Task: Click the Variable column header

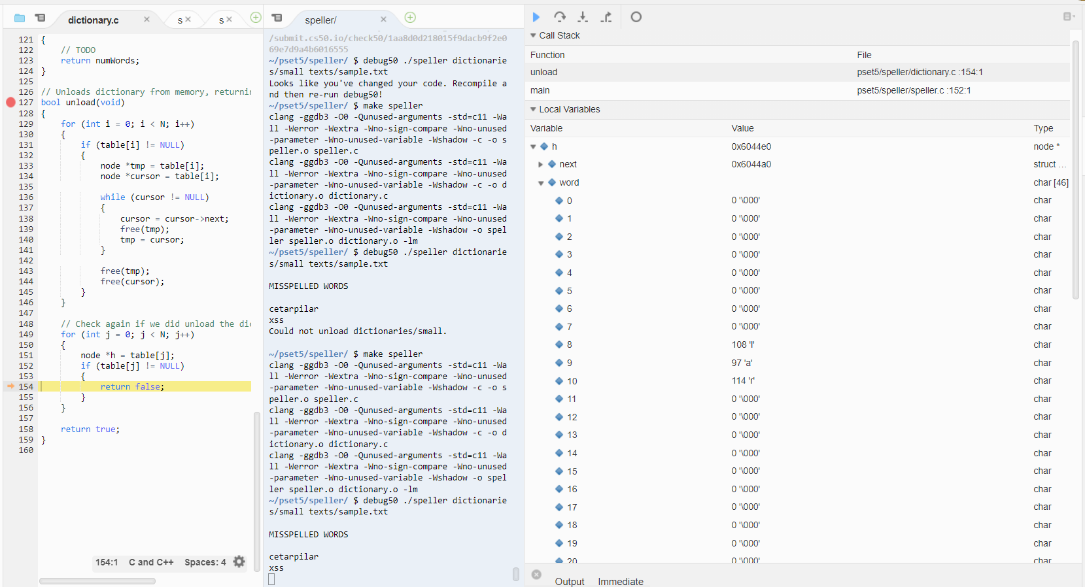Action: 546,128
